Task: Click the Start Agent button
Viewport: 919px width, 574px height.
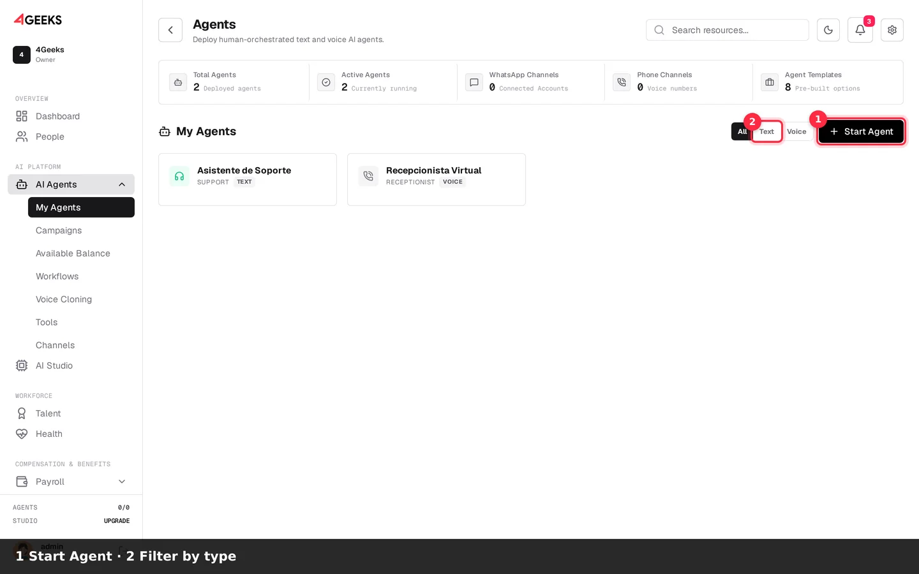Action: [x=861, y=131]
